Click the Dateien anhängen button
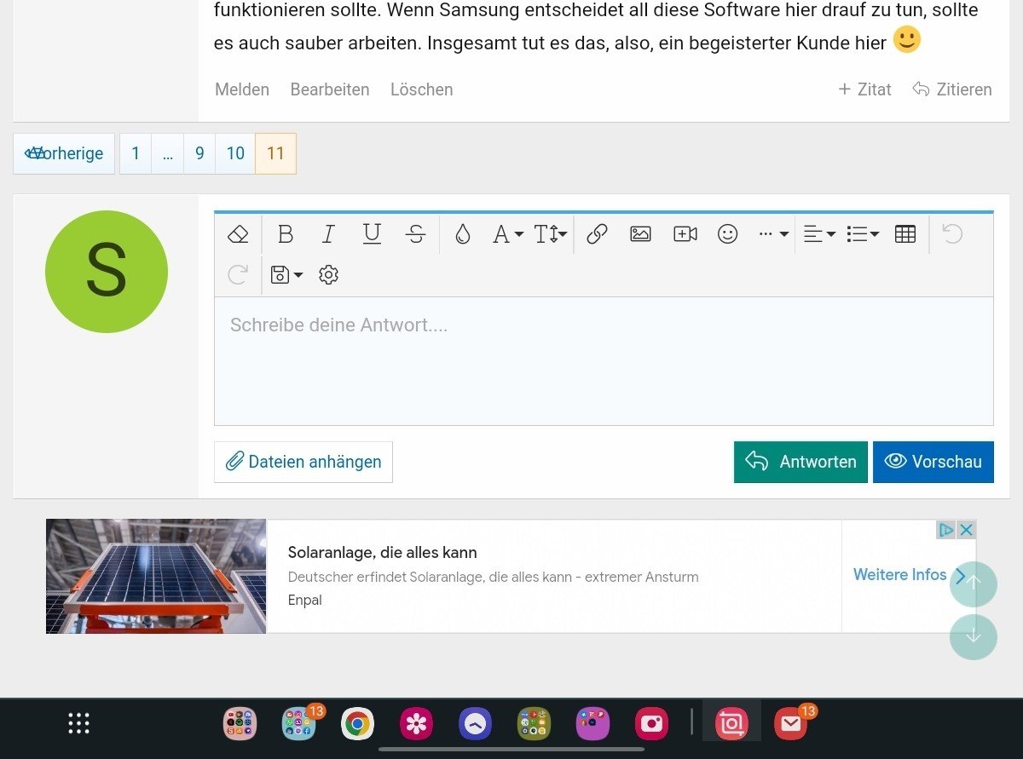This screenshot has height=759, width=1023. [303, 462]
